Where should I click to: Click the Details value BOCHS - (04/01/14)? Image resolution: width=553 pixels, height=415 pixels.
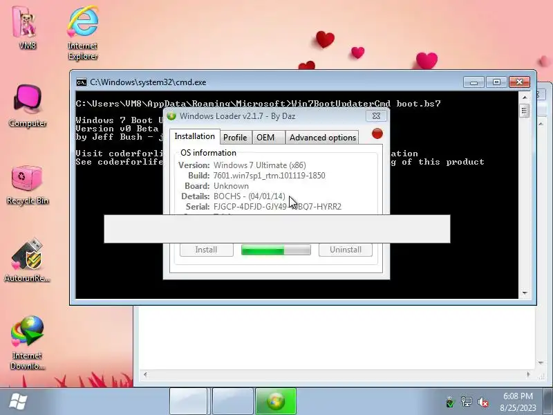point(250,196)
